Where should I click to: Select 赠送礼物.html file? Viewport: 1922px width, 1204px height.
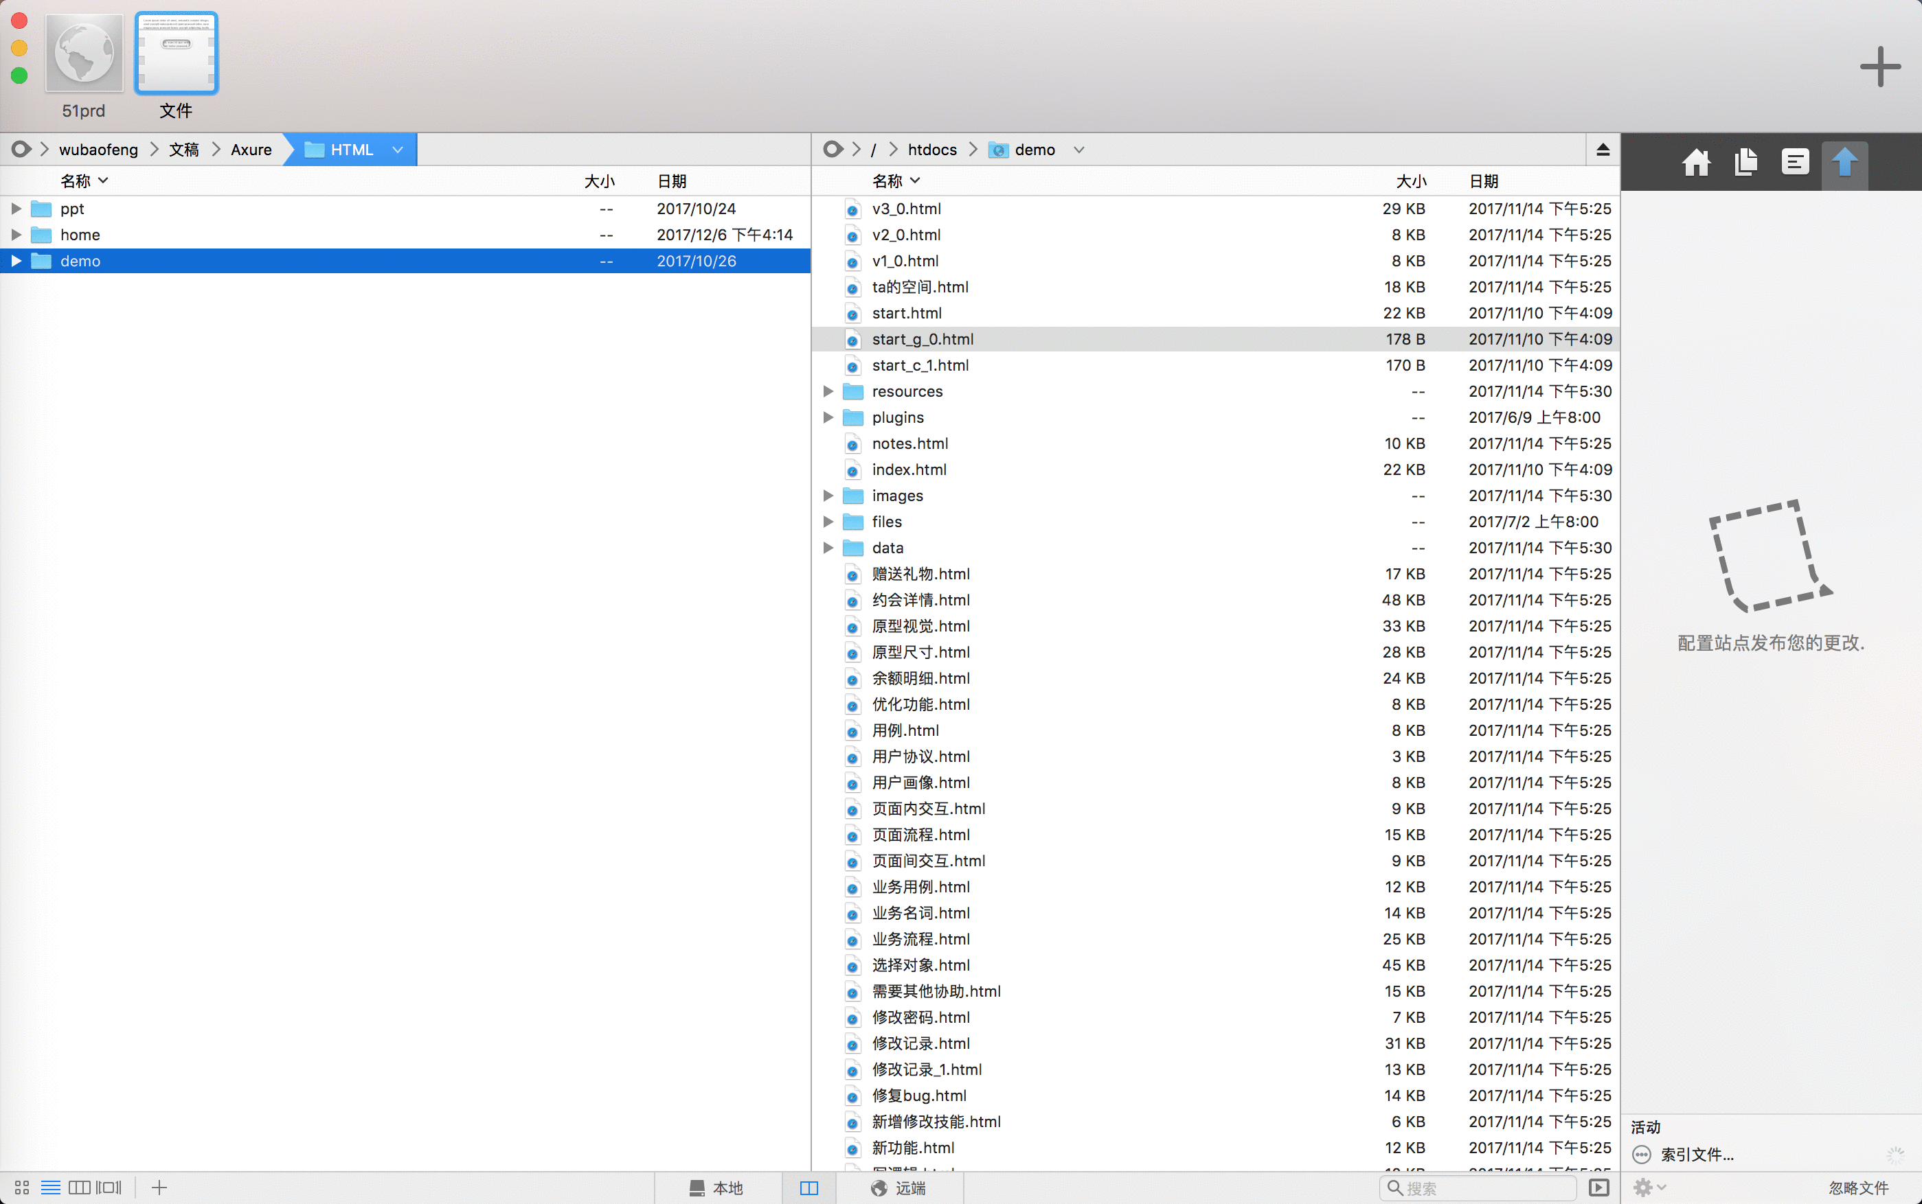click(1215, 574)
